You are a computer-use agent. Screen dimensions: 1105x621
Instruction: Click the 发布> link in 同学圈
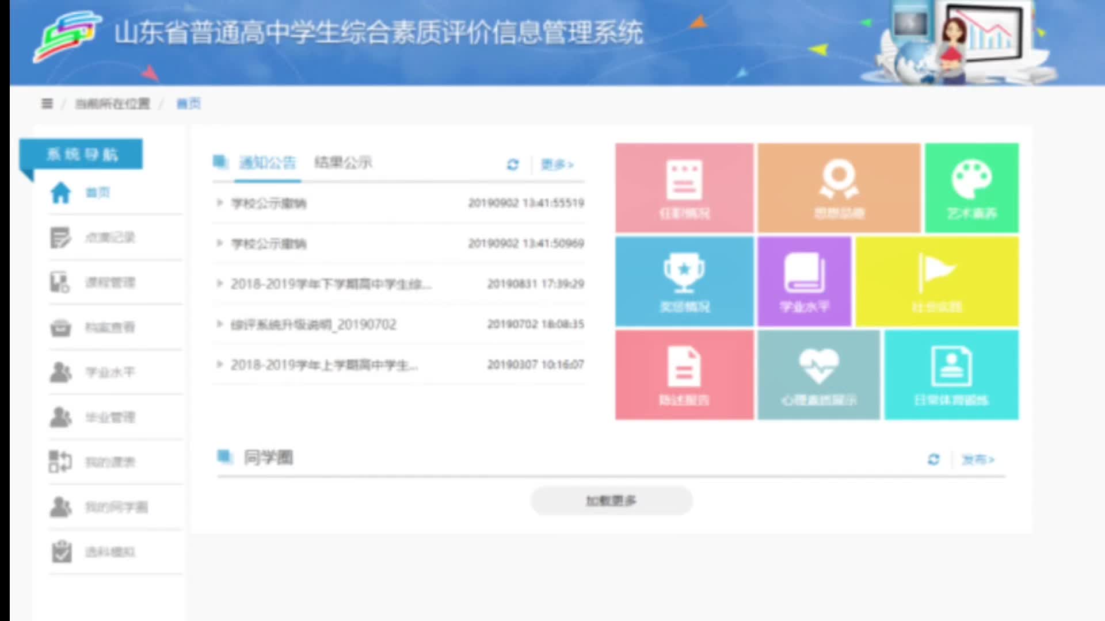pyautogui.click(x=977, y=460)
